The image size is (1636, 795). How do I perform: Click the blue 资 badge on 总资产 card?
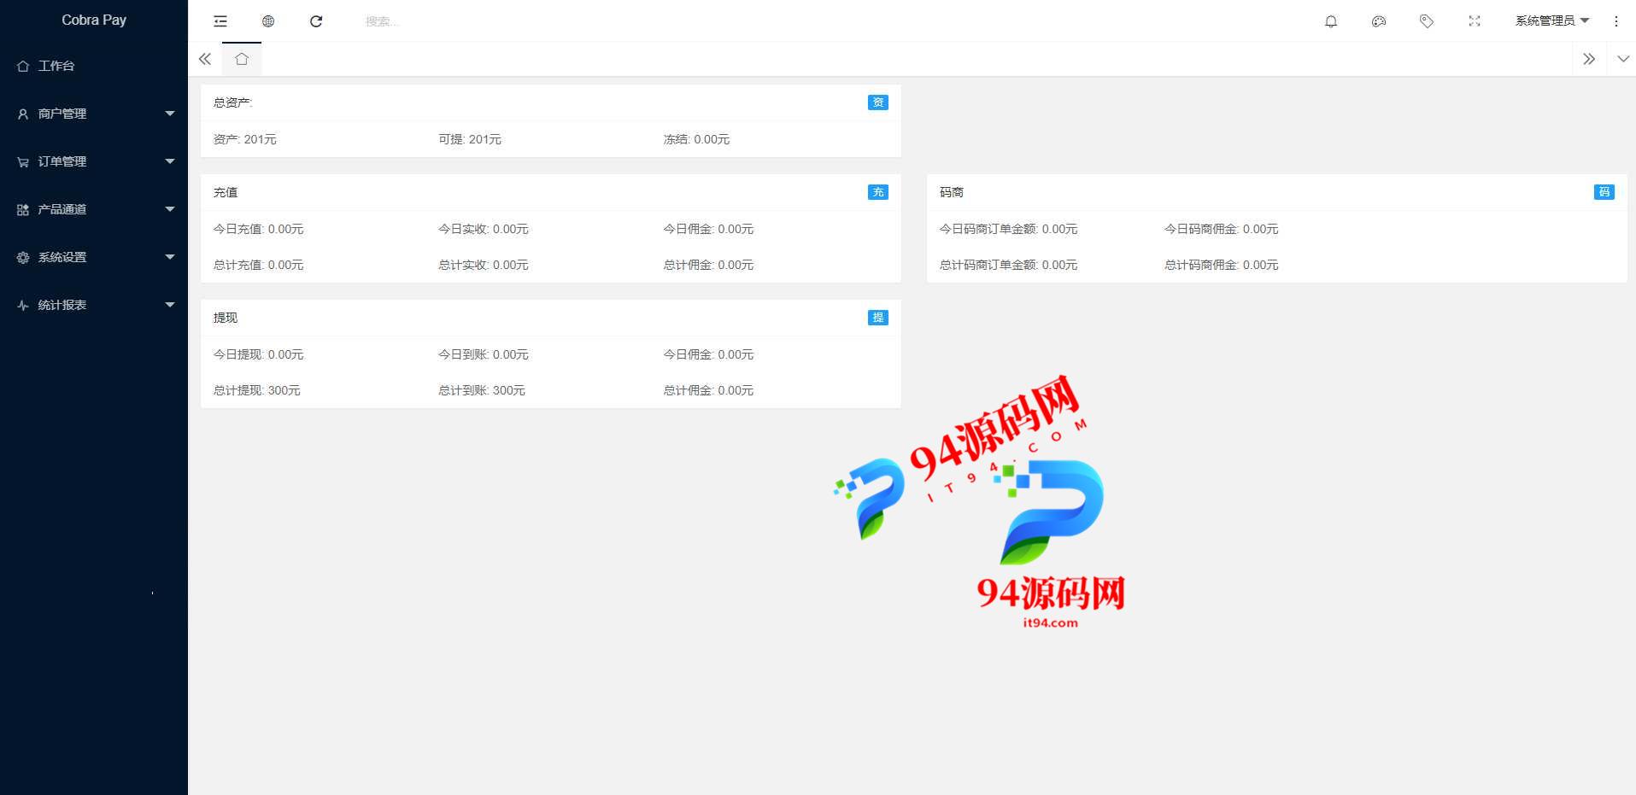pos(877,102)
